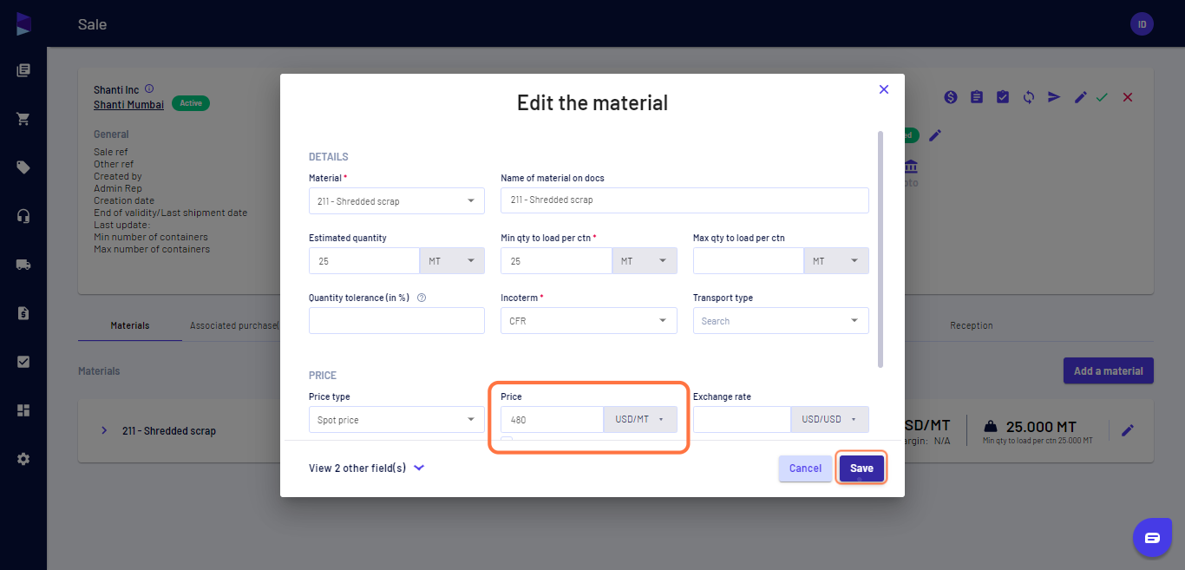Click Cancel in the dialog

tap(805, 468)
